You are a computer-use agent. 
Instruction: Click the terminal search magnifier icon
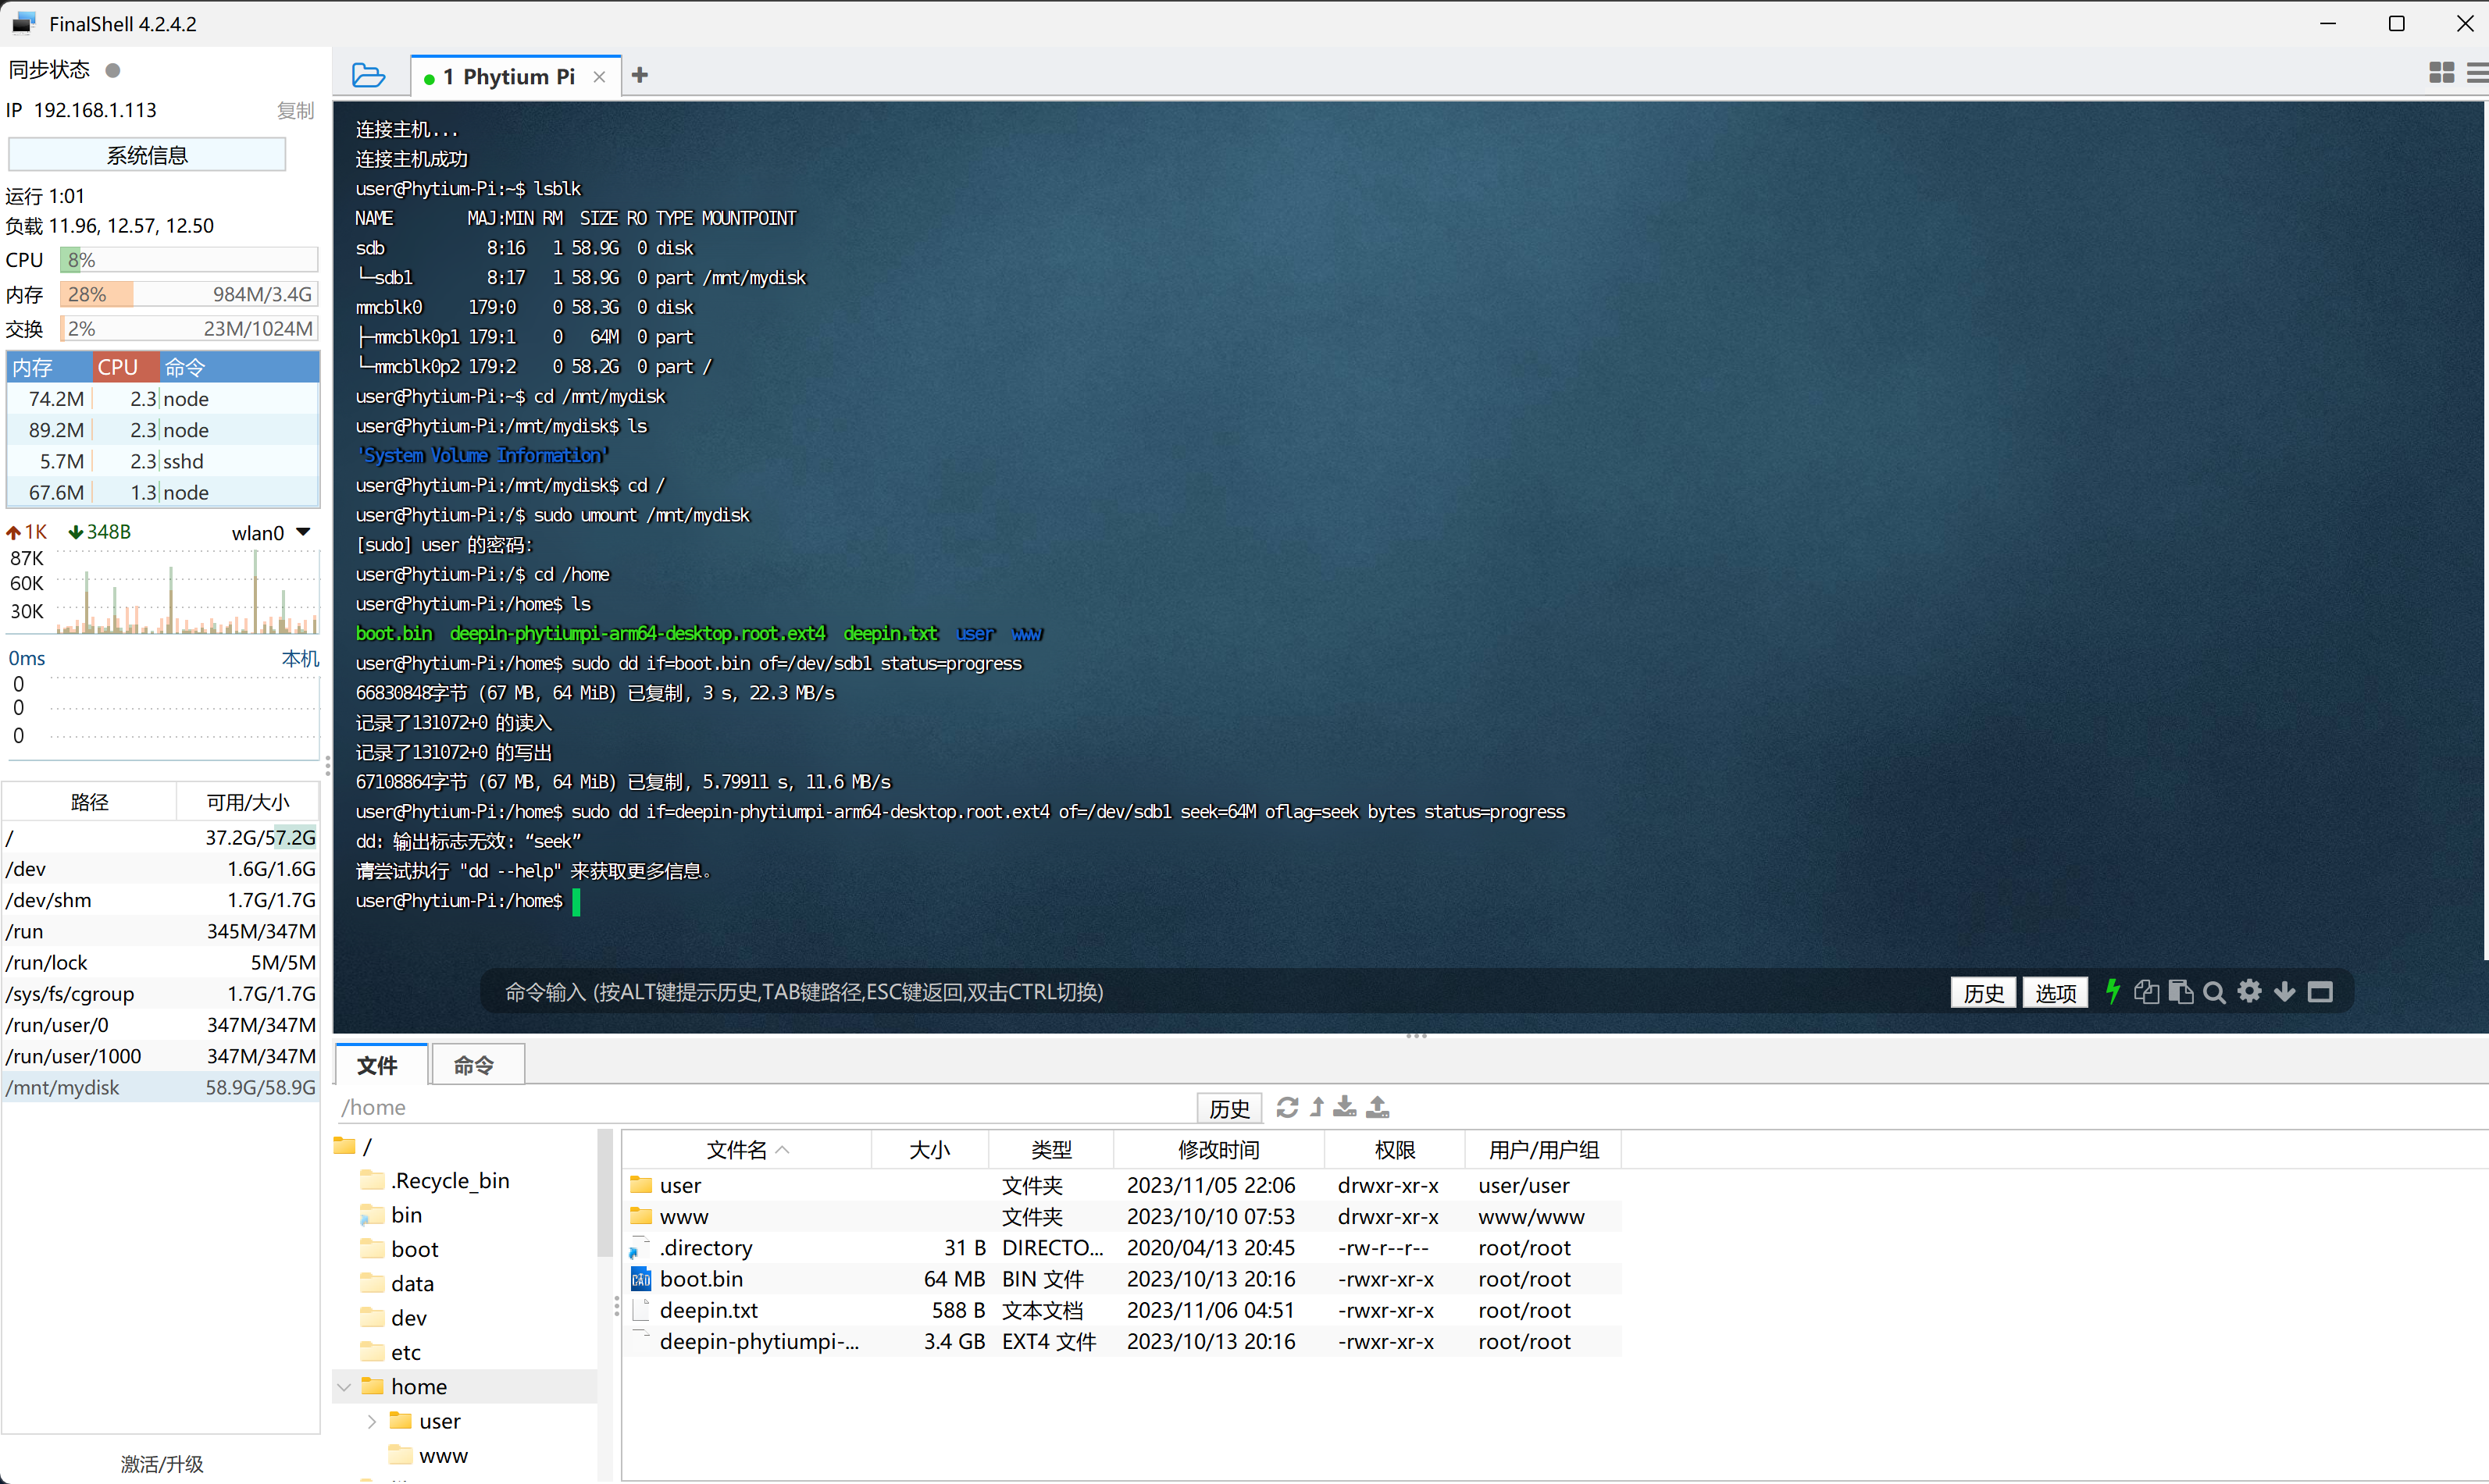point(2214,992)
